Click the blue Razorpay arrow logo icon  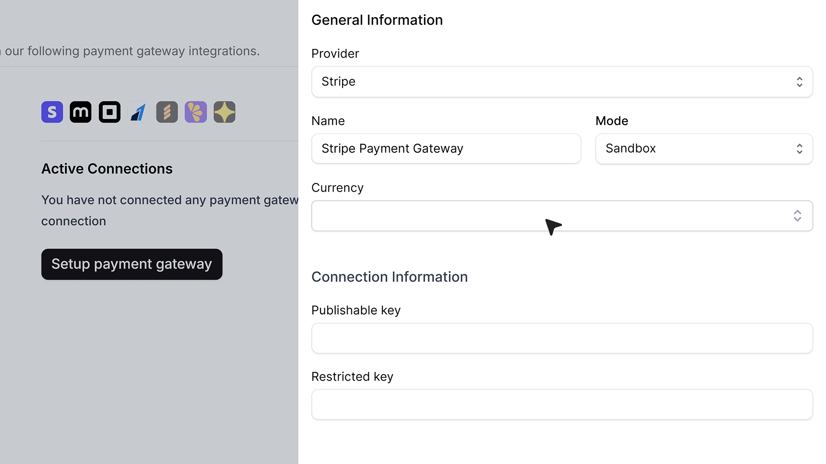pos(139,112)
